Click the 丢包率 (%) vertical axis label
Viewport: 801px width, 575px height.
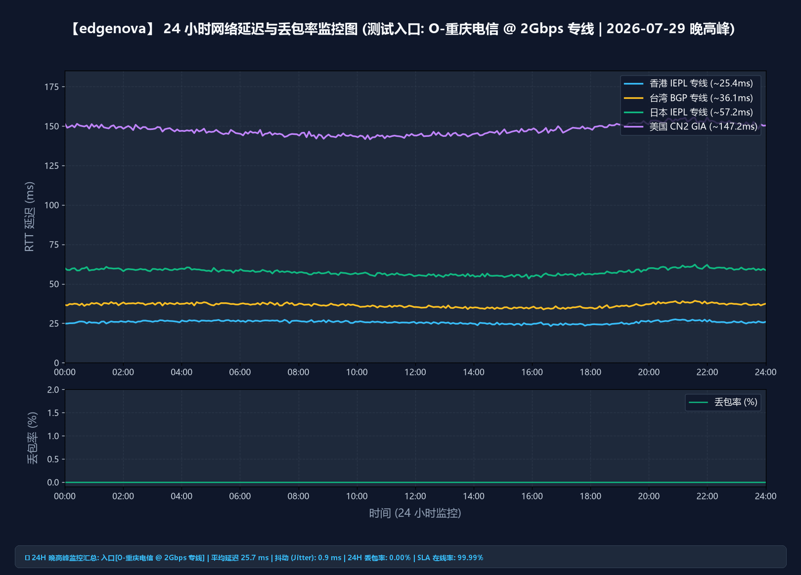tap(32, 438)
